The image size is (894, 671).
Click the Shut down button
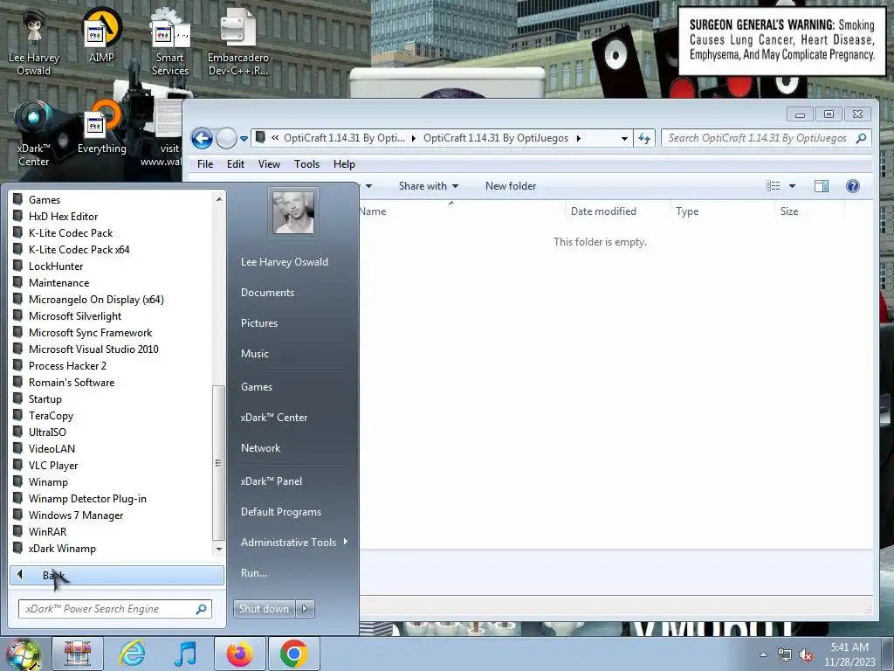point(264,609)
